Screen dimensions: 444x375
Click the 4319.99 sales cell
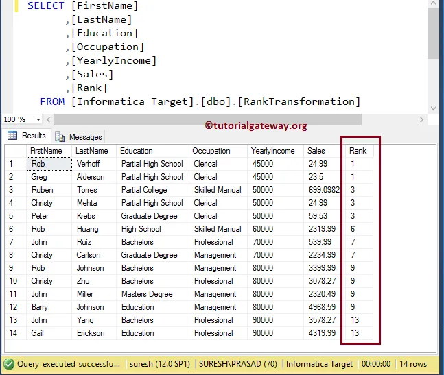click(x=324, y=333)
